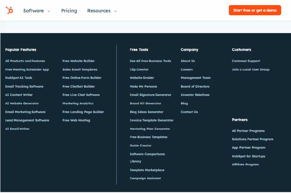Image resolution: width=291 pixels, height=193 pixels.
Task: Expand the Software dropdown chevron
Action: click(49, 11)
